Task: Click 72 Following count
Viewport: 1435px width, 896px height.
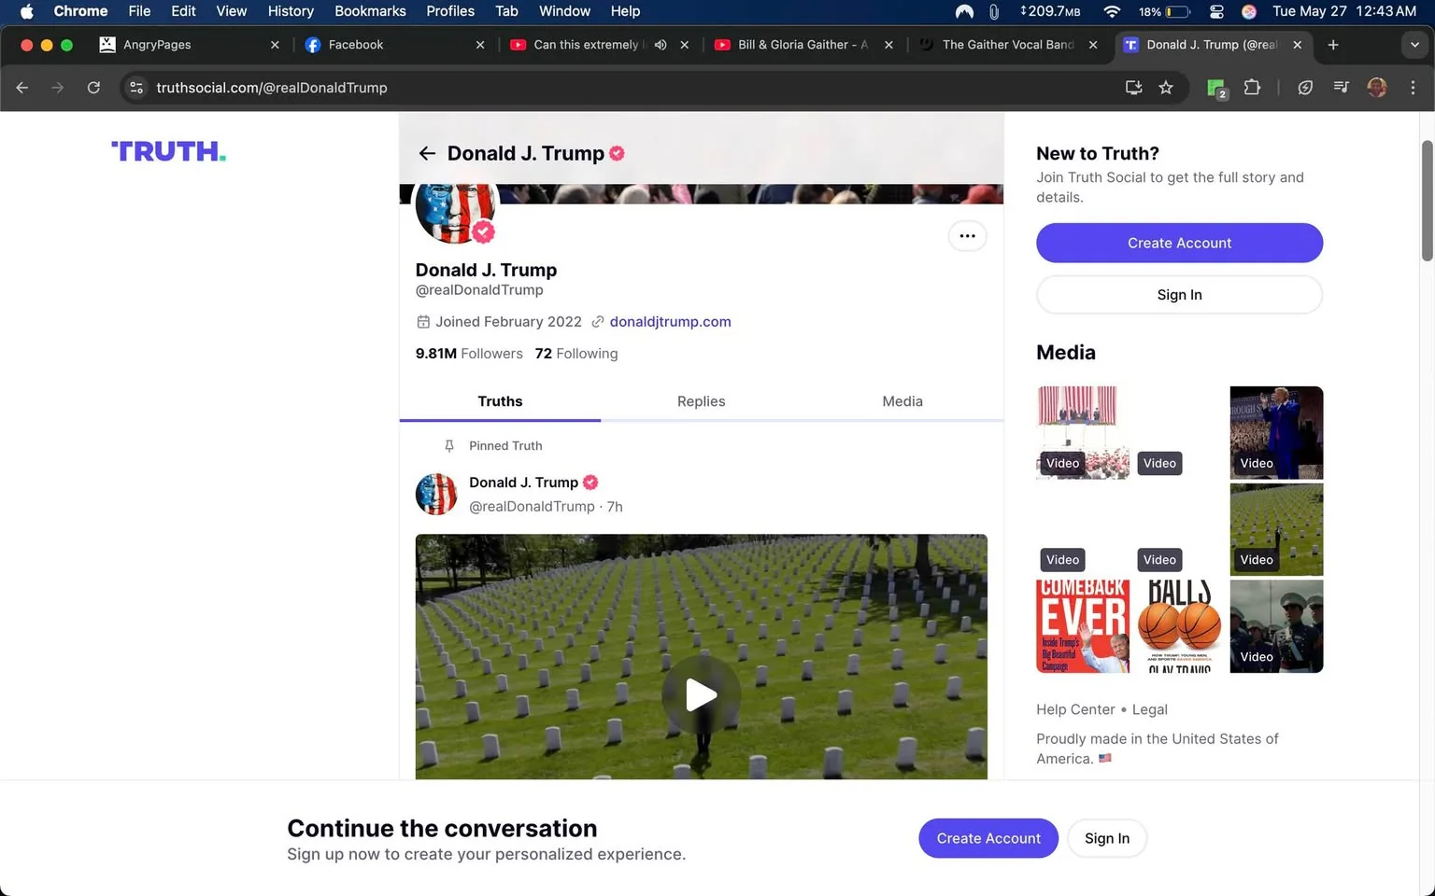Action: [x=576, y=354]
